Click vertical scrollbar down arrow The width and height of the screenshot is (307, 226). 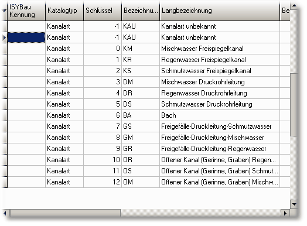(x=294, y=204)
